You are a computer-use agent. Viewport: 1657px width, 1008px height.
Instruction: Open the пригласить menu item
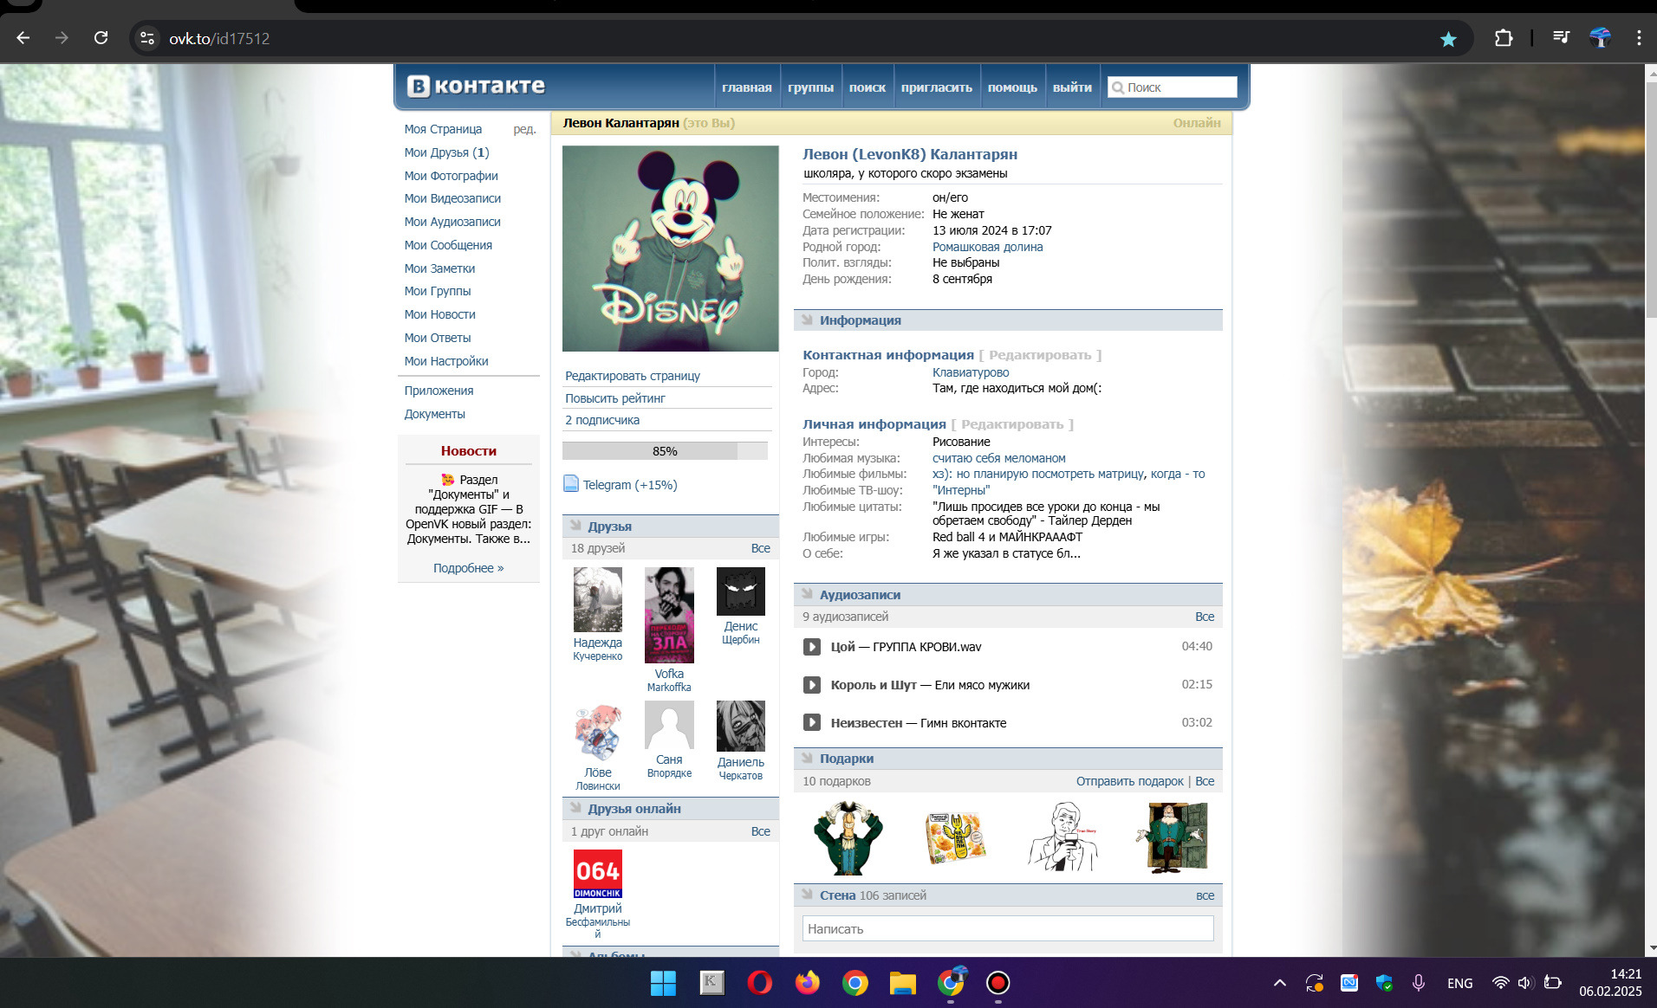click(x=936, y=87)
